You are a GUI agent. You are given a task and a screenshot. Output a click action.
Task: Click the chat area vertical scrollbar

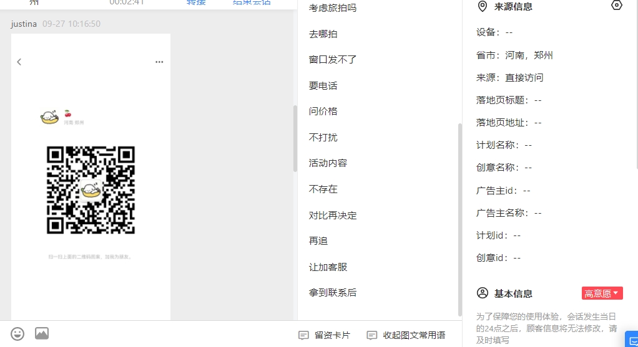(295, 138)
